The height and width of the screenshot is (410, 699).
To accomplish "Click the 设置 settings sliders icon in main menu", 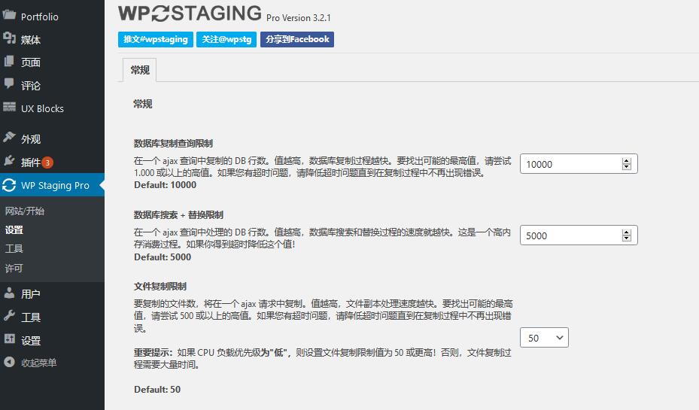I will tap(9, 339).
